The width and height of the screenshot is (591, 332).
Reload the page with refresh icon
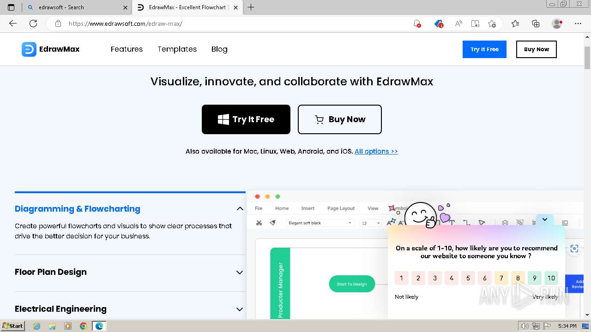[33, 24]
